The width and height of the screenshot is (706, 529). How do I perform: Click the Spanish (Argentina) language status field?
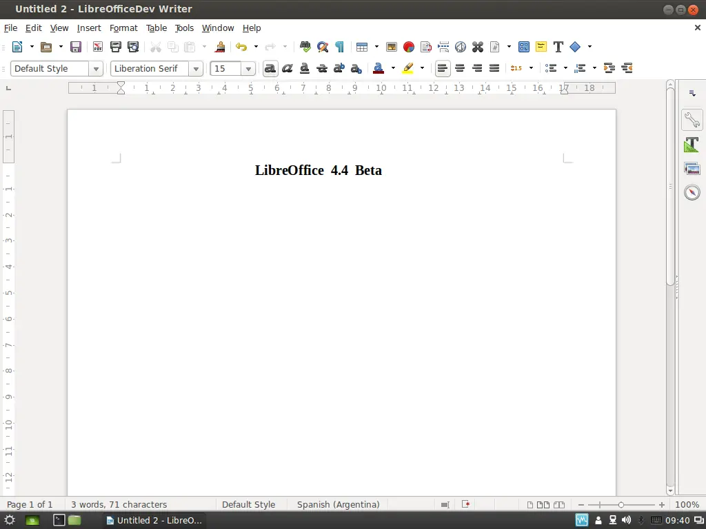pos(338,505)
